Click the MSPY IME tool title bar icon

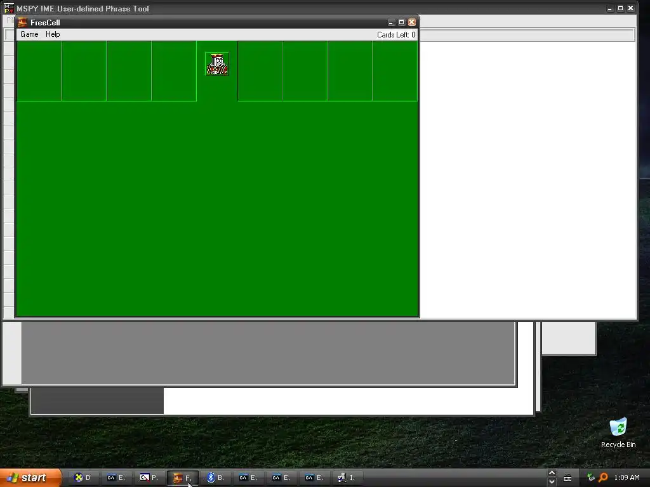tap(9, 8)
